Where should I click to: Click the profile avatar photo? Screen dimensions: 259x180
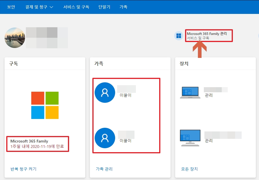pos(15,38)
